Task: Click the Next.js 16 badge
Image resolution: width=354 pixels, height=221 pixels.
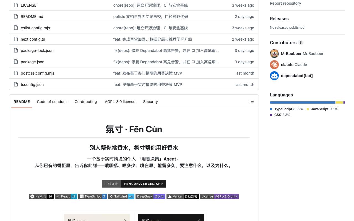Action: point(41,196)
